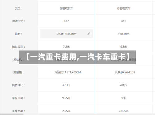Image resolution: width=155 pixels, height=115 pixels.
Task: Select the 1900+4000mm wheelbase field
Action: coord(66,34)
